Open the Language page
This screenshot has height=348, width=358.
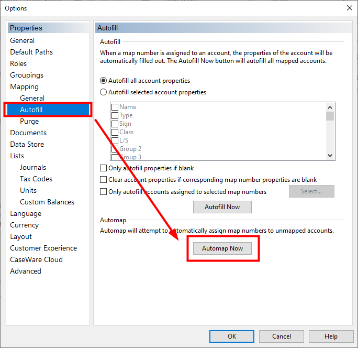coord(26,213)
